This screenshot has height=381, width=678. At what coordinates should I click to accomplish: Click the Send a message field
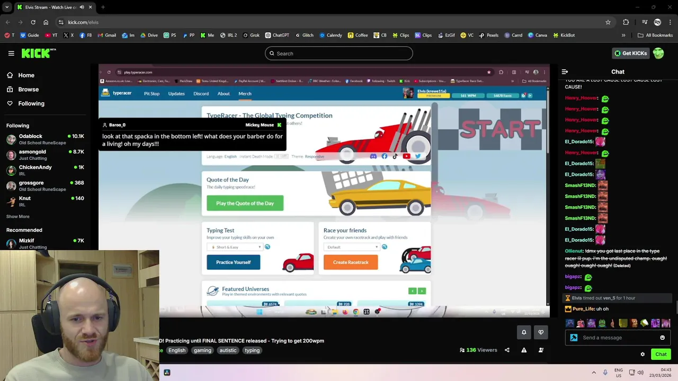click(618, 338)
